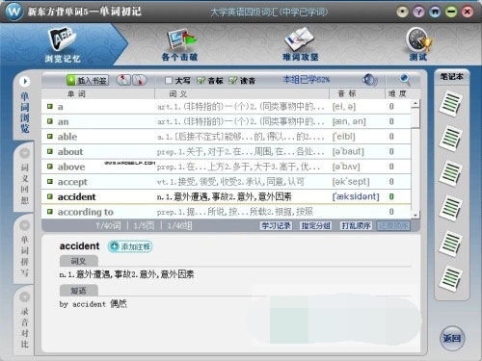Open the second notebook page icon

(451, 139)
